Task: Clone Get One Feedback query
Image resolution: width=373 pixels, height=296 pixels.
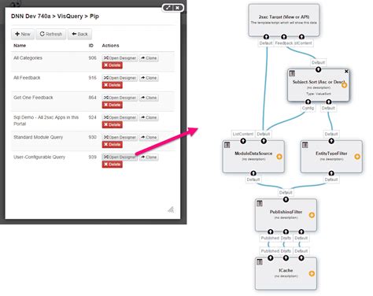Action: pyautogui.click(x=149, y=98)
